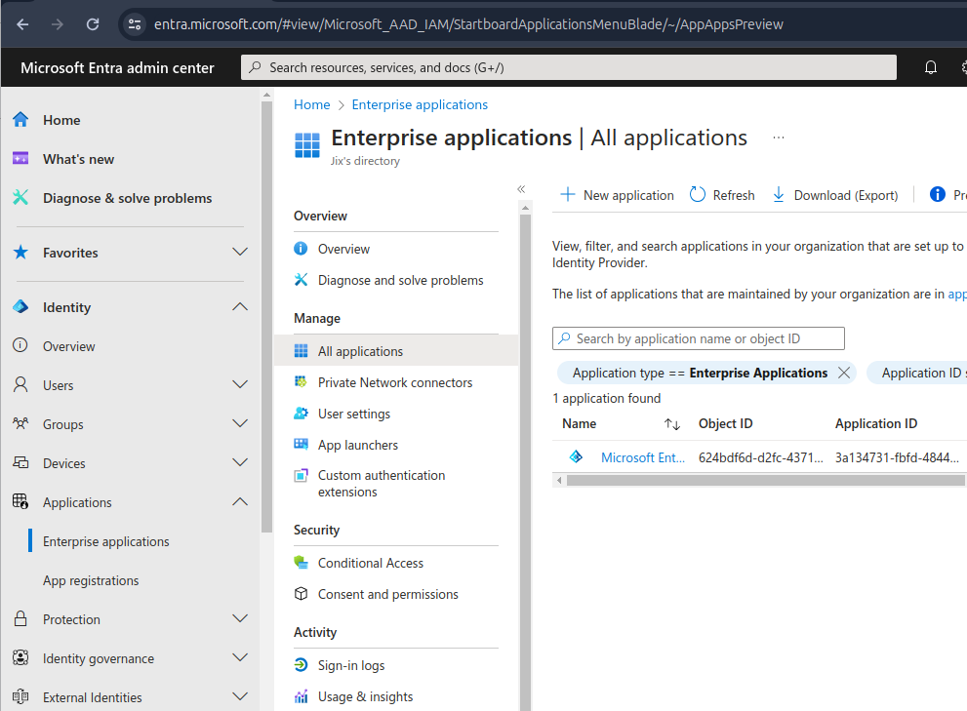Click the Enterprise applications breadcrumb link
Screen dimensions: 967x711
pyautogui.click(x=420, y=104)
